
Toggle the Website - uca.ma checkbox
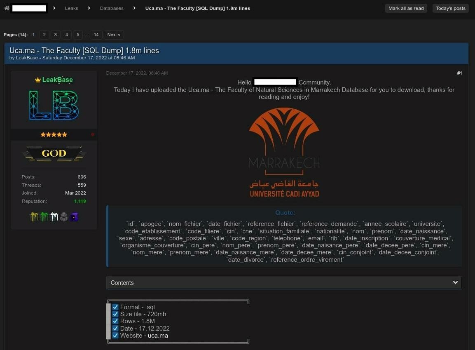click(115, 336)
